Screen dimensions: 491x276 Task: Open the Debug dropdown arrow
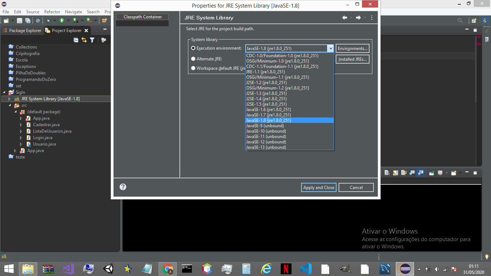pos(55,20)
